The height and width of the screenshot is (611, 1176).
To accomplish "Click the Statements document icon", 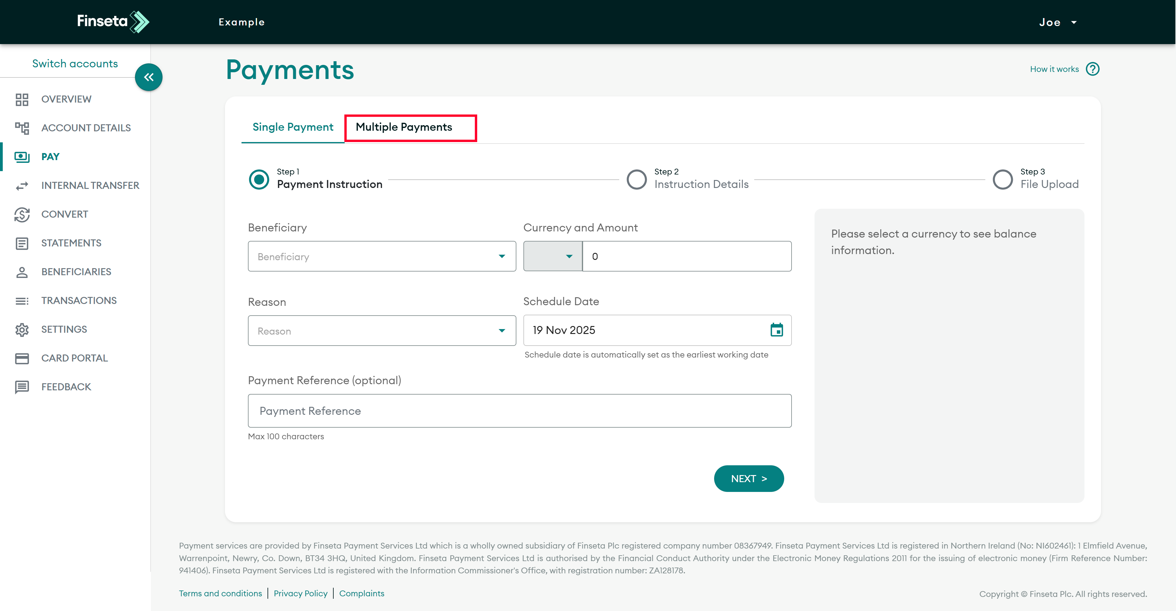I will [22, 243].
